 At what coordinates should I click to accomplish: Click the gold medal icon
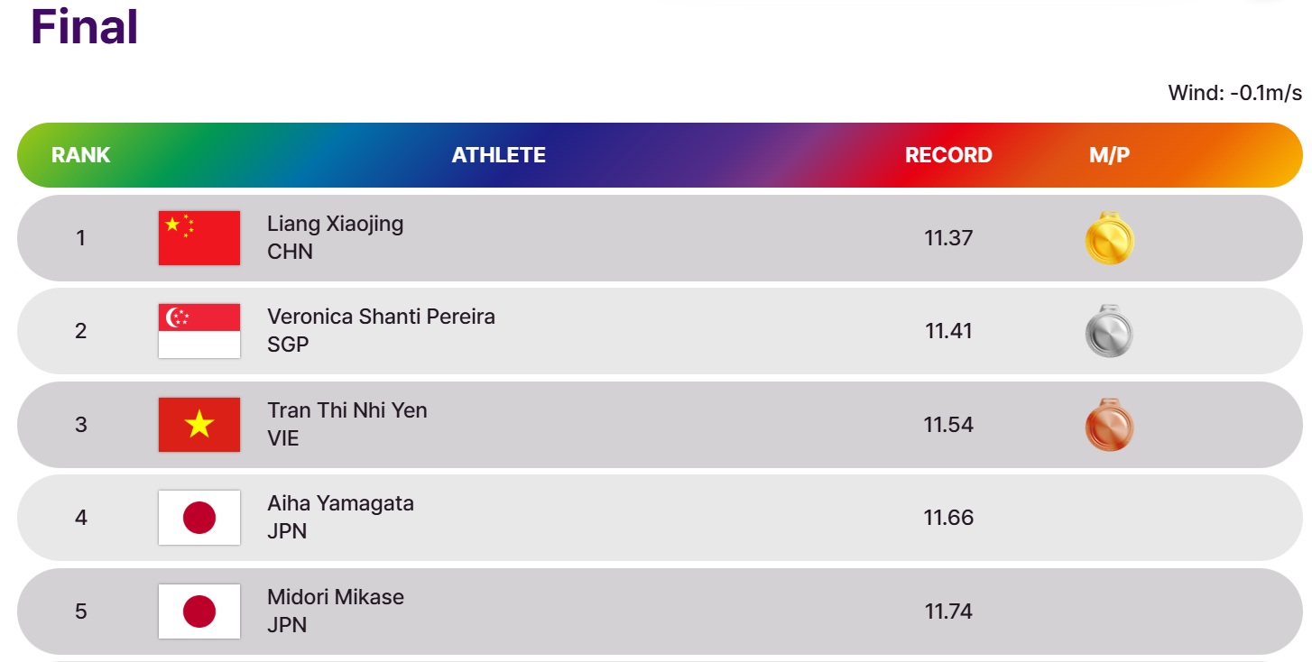click(x=1109, y=238)
